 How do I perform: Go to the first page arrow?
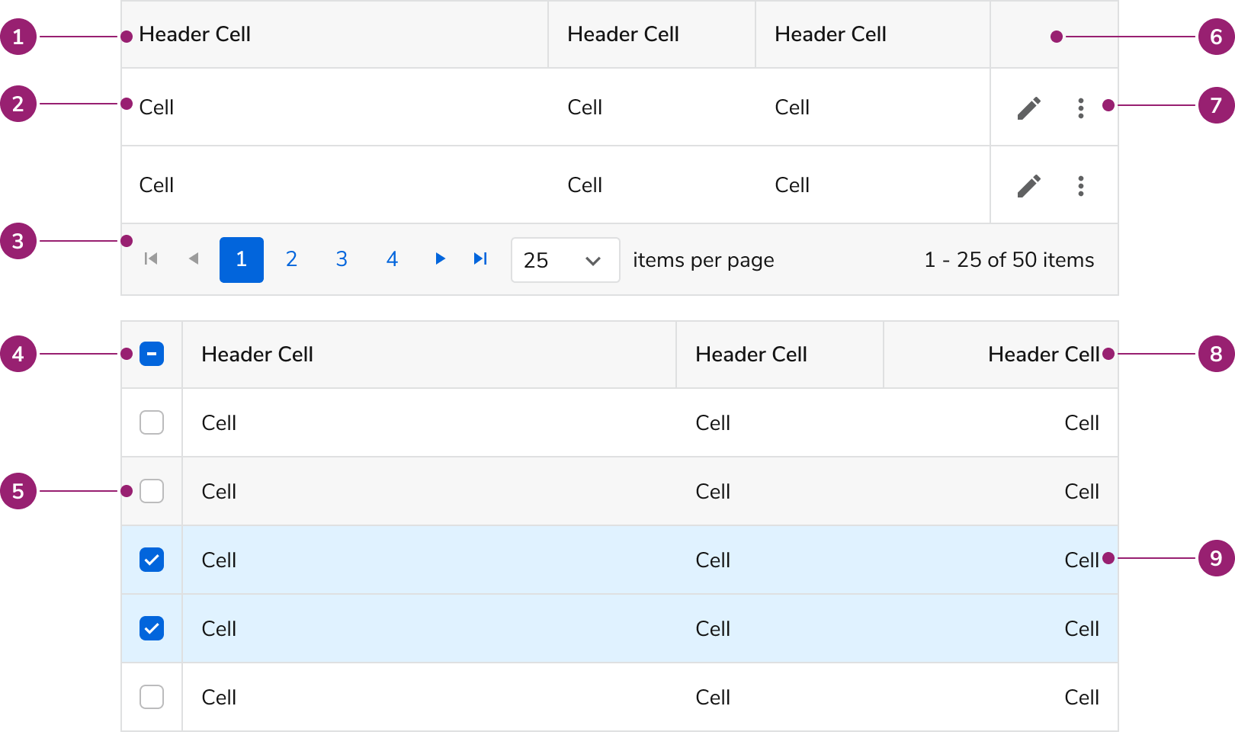click(151, 259)
